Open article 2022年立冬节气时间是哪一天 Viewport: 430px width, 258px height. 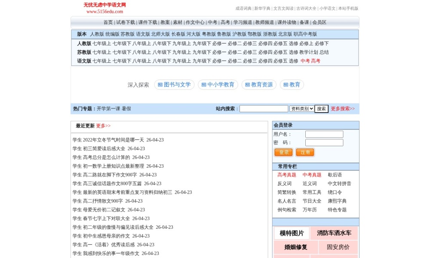coord(114,140)
